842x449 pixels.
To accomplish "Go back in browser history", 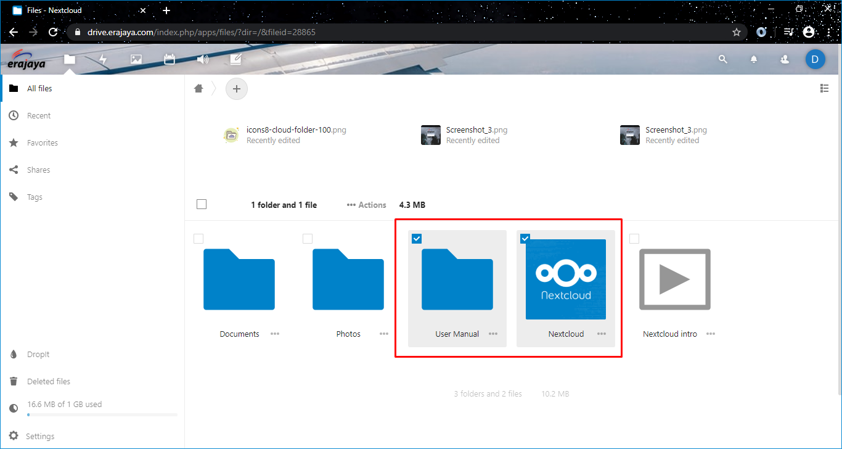I will point(14,32).
